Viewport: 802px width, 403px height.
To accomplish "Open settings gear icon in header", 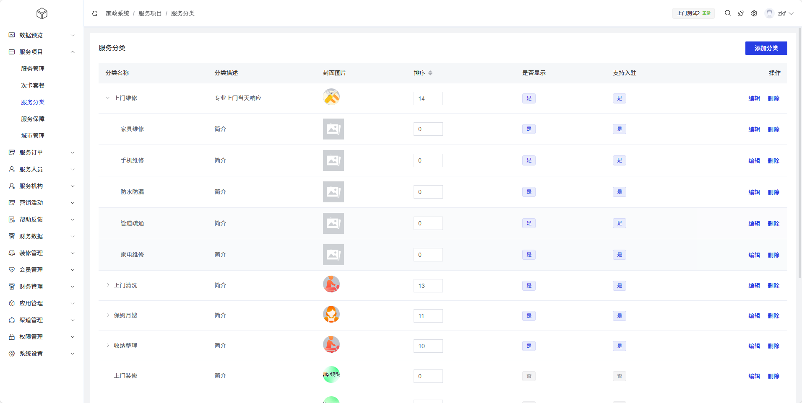I will (x=754, y=13).
